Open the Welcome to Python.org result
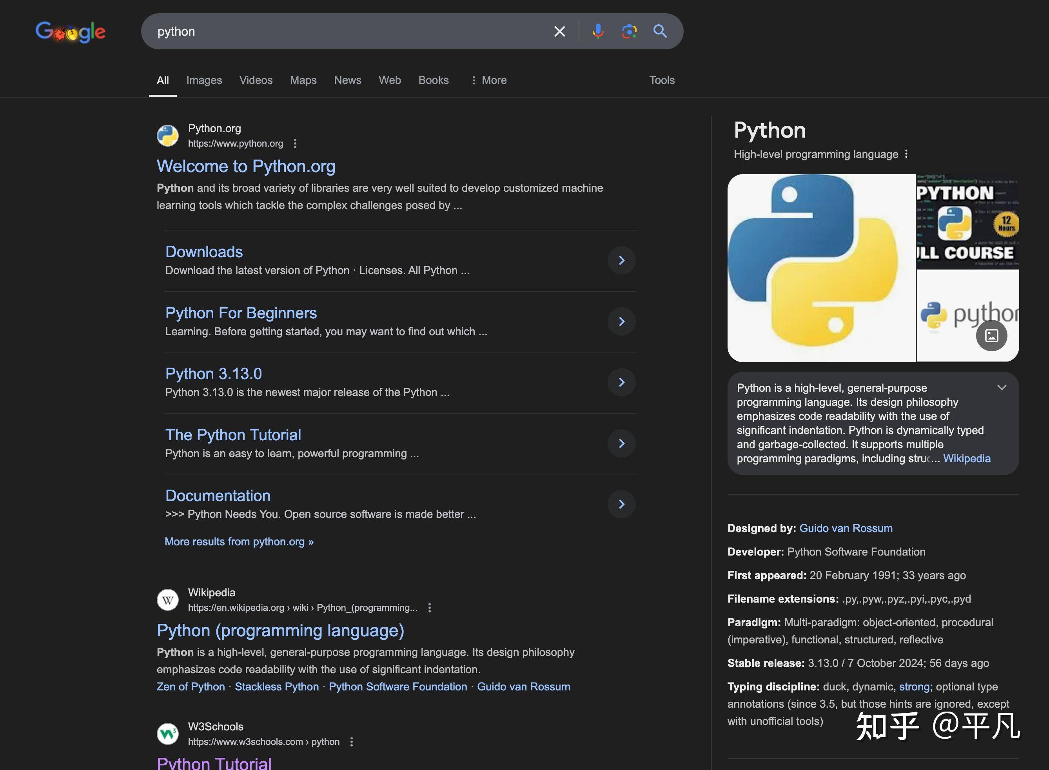The image size is (1049, 770). [x=246, y=166]
